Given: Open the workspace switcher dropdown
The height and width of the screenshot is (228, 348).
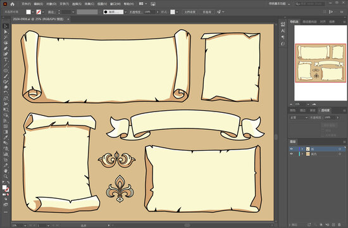Looking at the screenshot, I should tap(279, 4).
